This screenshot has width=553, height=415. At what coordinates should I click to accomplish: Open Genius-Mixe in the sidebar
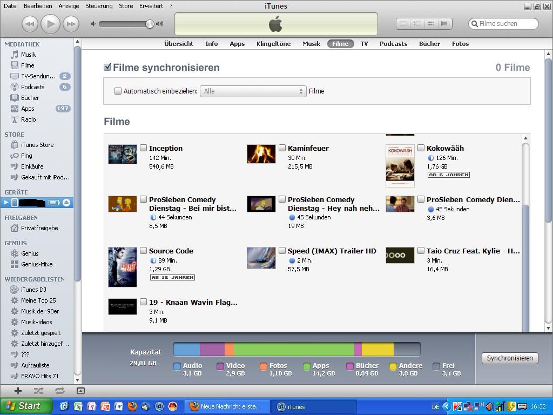37,264
